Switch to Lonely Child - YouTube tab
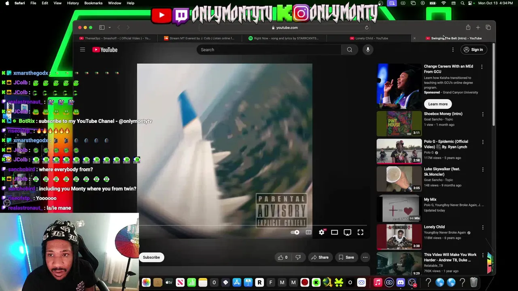Viewport: 518px width, 291px height. (x=369, y=38)
